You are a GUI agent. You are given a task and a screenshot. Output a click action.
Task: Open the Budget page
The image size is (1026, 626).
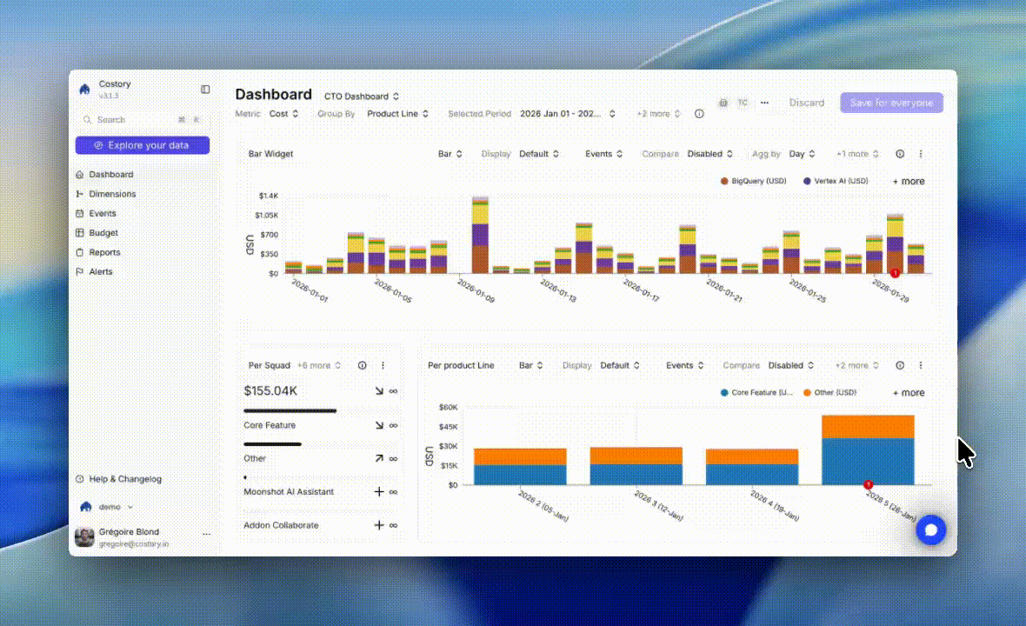[103, 233]
